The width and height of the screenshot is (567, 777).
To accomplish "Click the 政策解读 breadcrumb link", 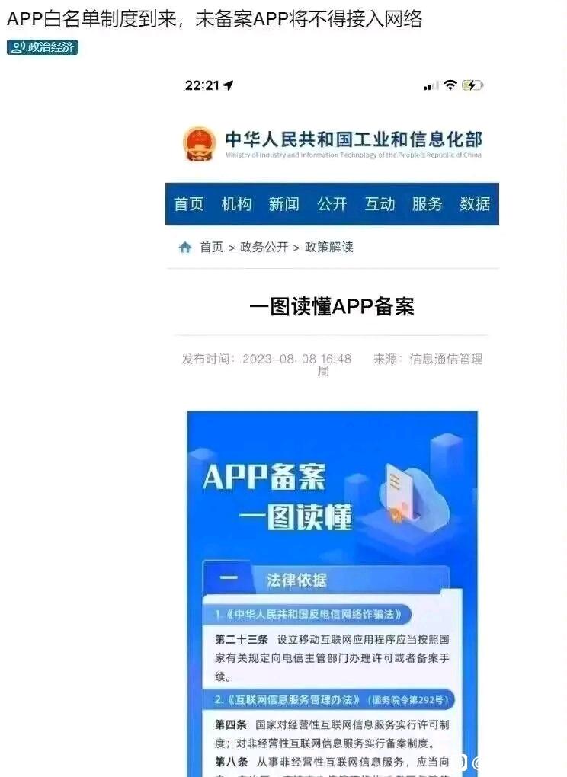I will (328, 247).
